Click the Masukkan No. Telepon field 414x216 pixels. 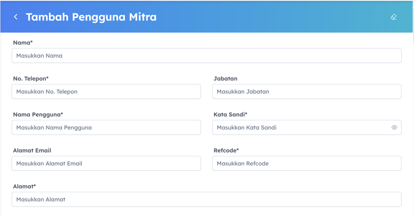tap(106, 91)
